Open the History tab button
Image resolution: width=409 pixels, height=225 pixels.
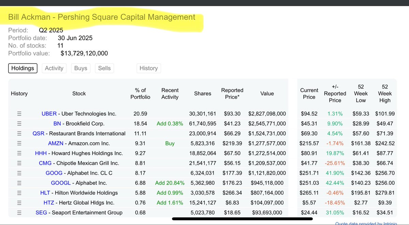point(149,68)
